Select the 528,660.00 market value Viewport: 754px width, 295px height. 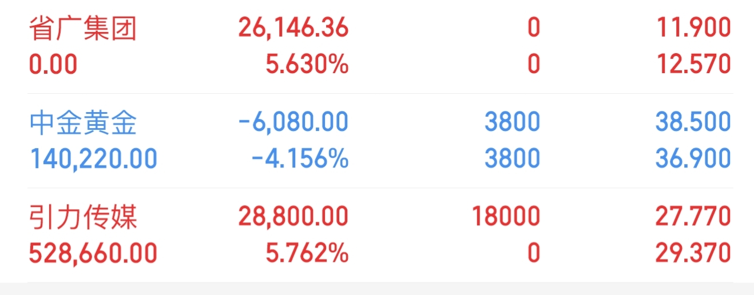coord(93,254)
